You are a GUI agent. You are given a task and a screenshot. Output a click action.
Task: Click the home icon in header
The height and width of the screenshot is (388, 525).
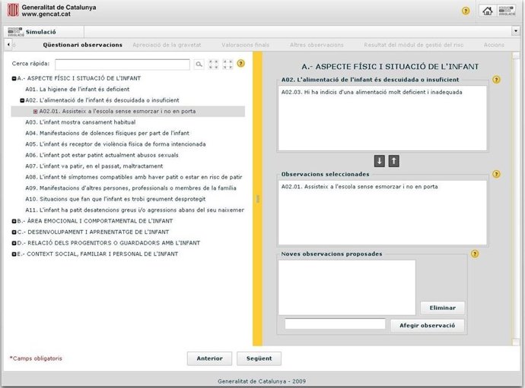click(x=487, y=11)
